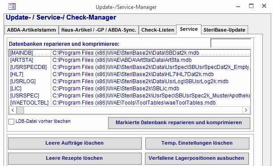273x166 pixels.
Task: Select the [ARTSTA] database row
Action: click(129, 60)
